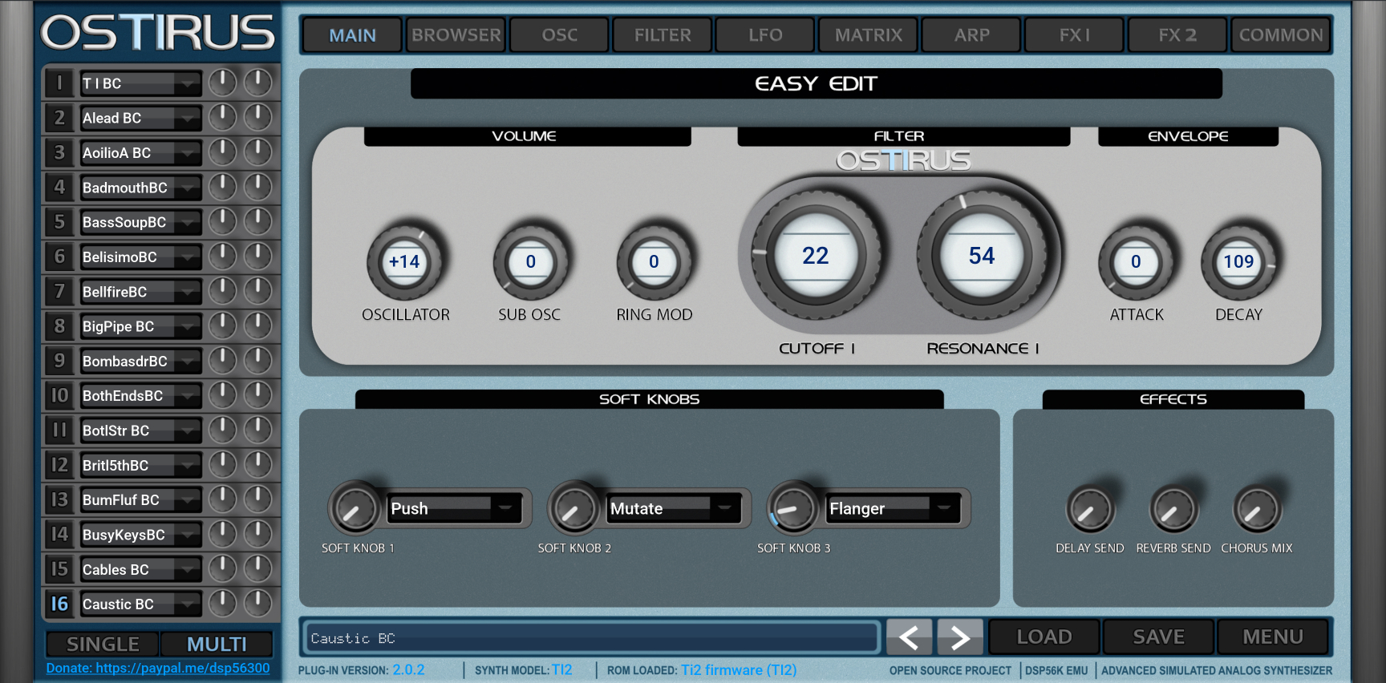1386x683 pixels.
Task: Open the BROWSER tab
Action: coord(456,35)
